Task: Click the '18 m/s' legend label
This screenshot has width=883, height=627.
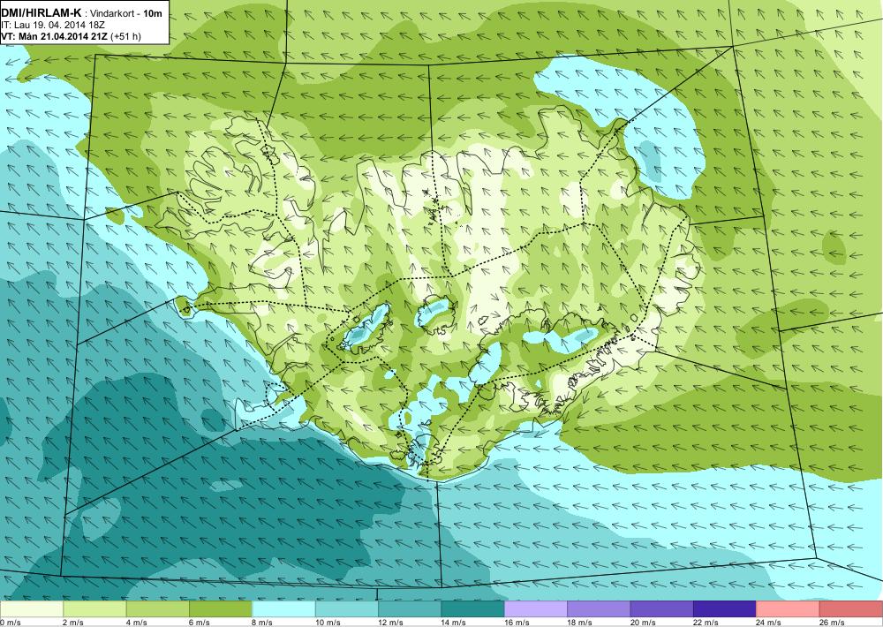Action: (x=580, y=623)
